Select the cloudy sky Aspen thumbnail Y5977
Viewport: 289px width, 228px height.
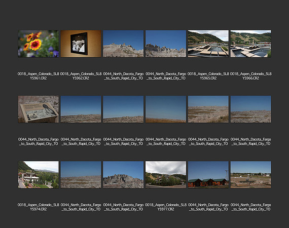click(x=166, y=175)
